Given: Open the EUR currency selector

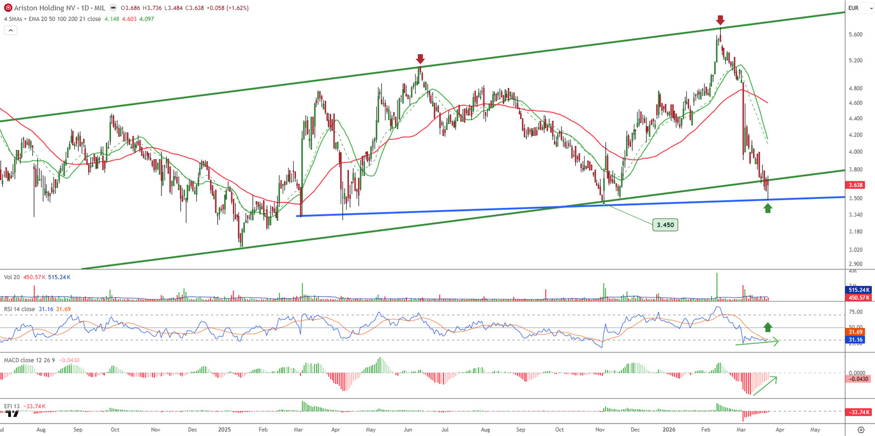Looking at the screenshot, I should tap(853, 8).
